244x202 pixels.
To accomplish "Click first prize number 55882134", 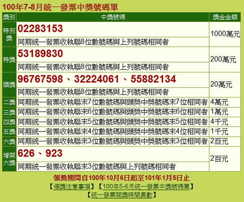I will coord(153,79).
